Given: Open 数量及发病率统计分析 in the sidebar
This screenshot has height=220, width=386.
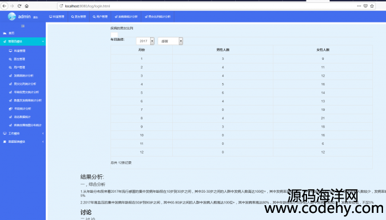Looking at the screenshot, I should click(x=25, y=100).
